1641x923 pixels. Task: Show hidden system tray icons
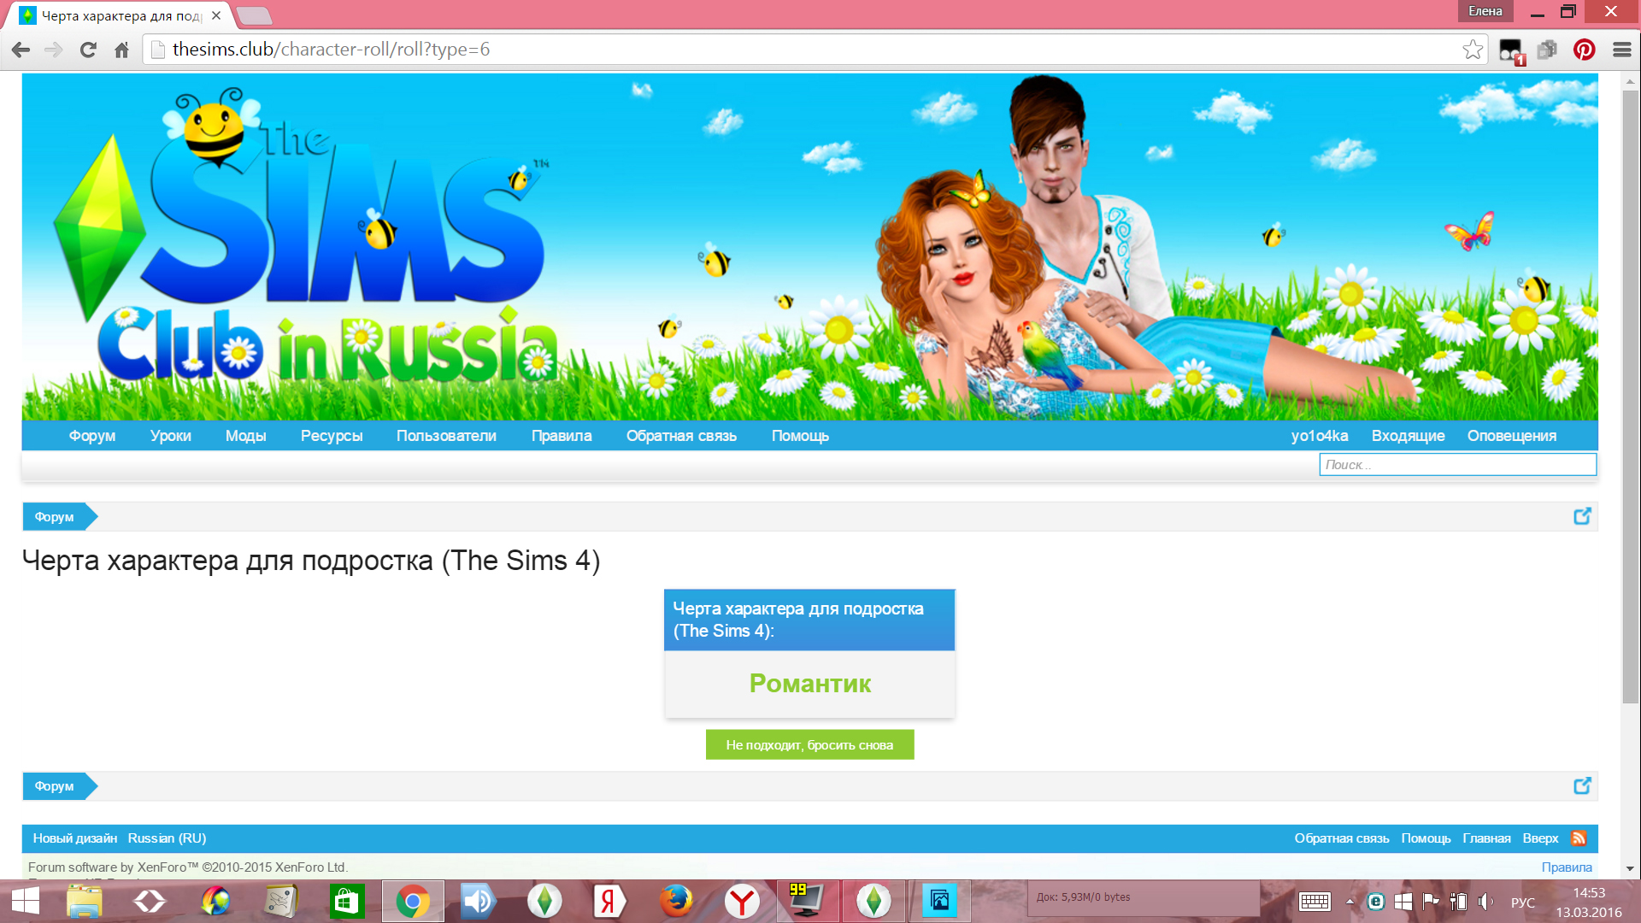[x=1350, y=902]
